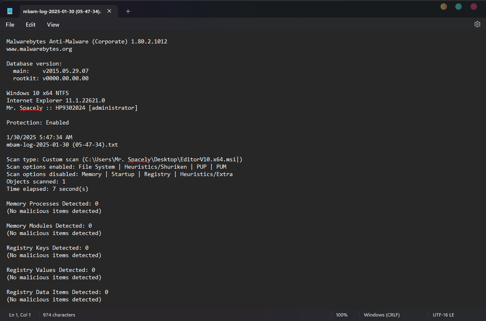Select the mbam-log-2025-01-30 document tab
Image resolution: width=486 pixels, height=321 pixels.
pyautogui.click(x=61, y=11)
